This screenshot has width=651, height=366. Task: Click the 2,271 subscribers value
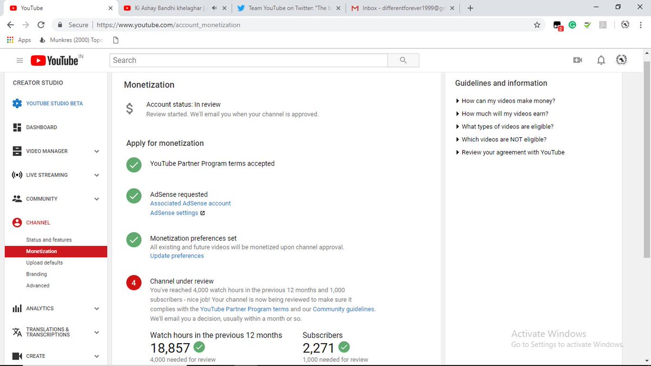[x=318, y=348]
